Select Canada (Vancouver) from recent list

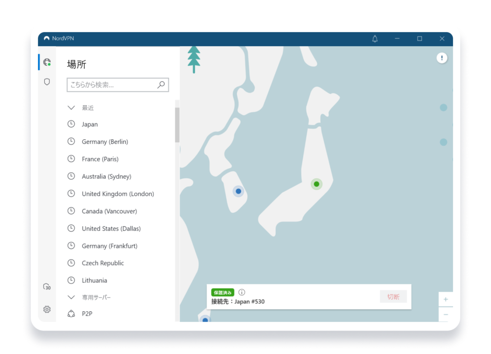(x=109, y=211)
